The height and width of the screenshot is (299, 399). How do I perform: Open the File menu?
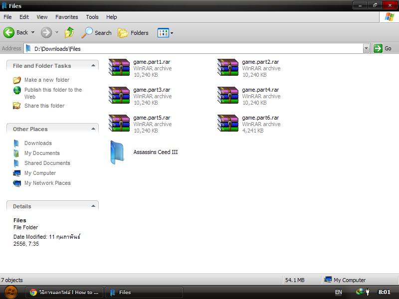click(x=7, y=17)
